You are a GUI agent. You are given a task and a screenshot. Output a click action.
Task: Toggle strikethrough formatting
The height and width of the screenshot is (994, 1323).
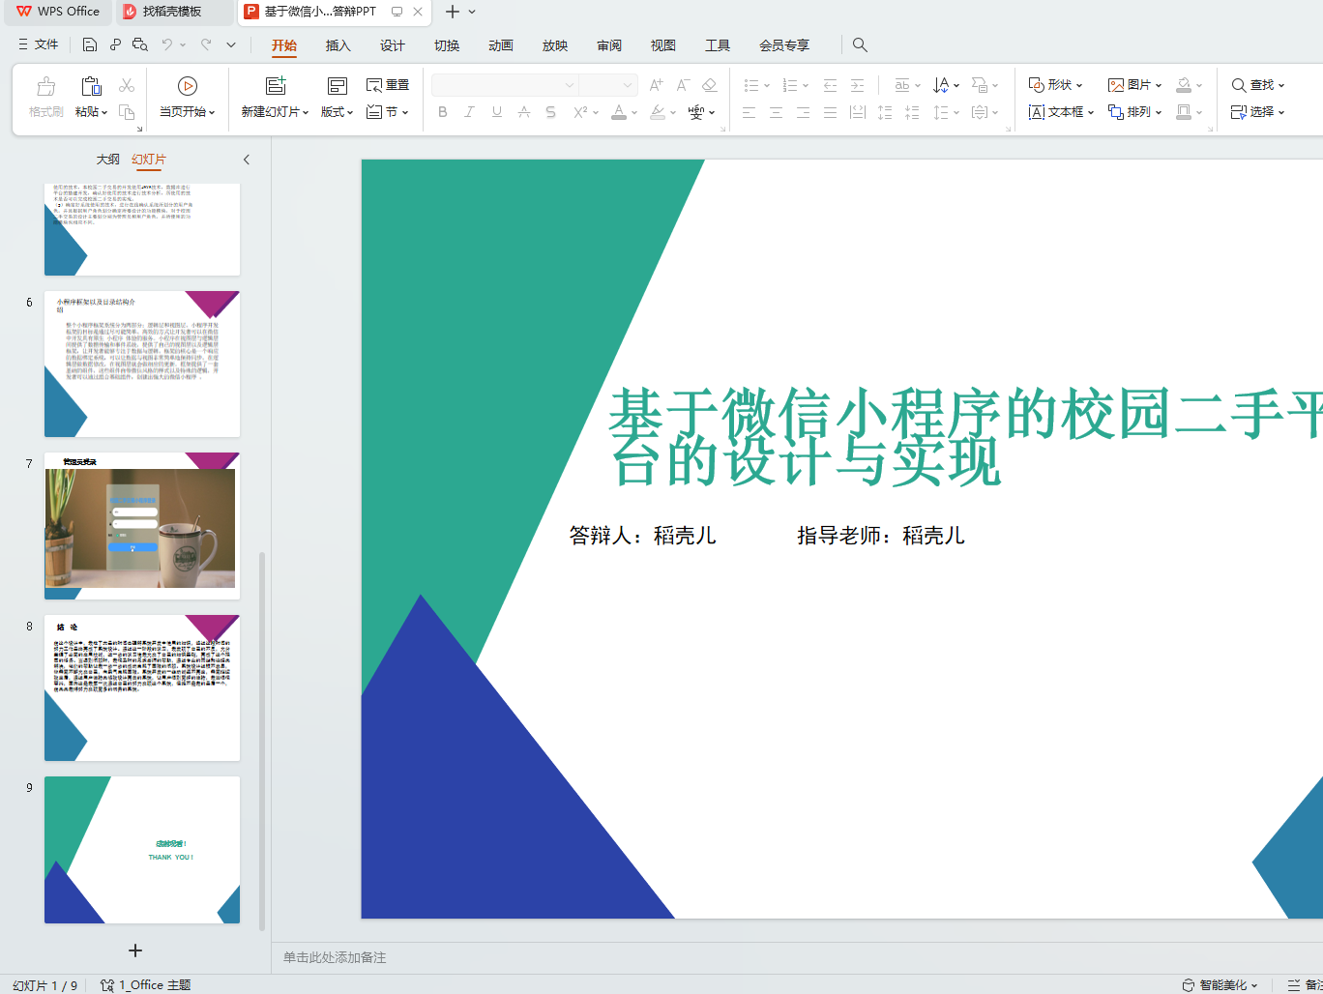pyautogui.click(x=524, y=112)
